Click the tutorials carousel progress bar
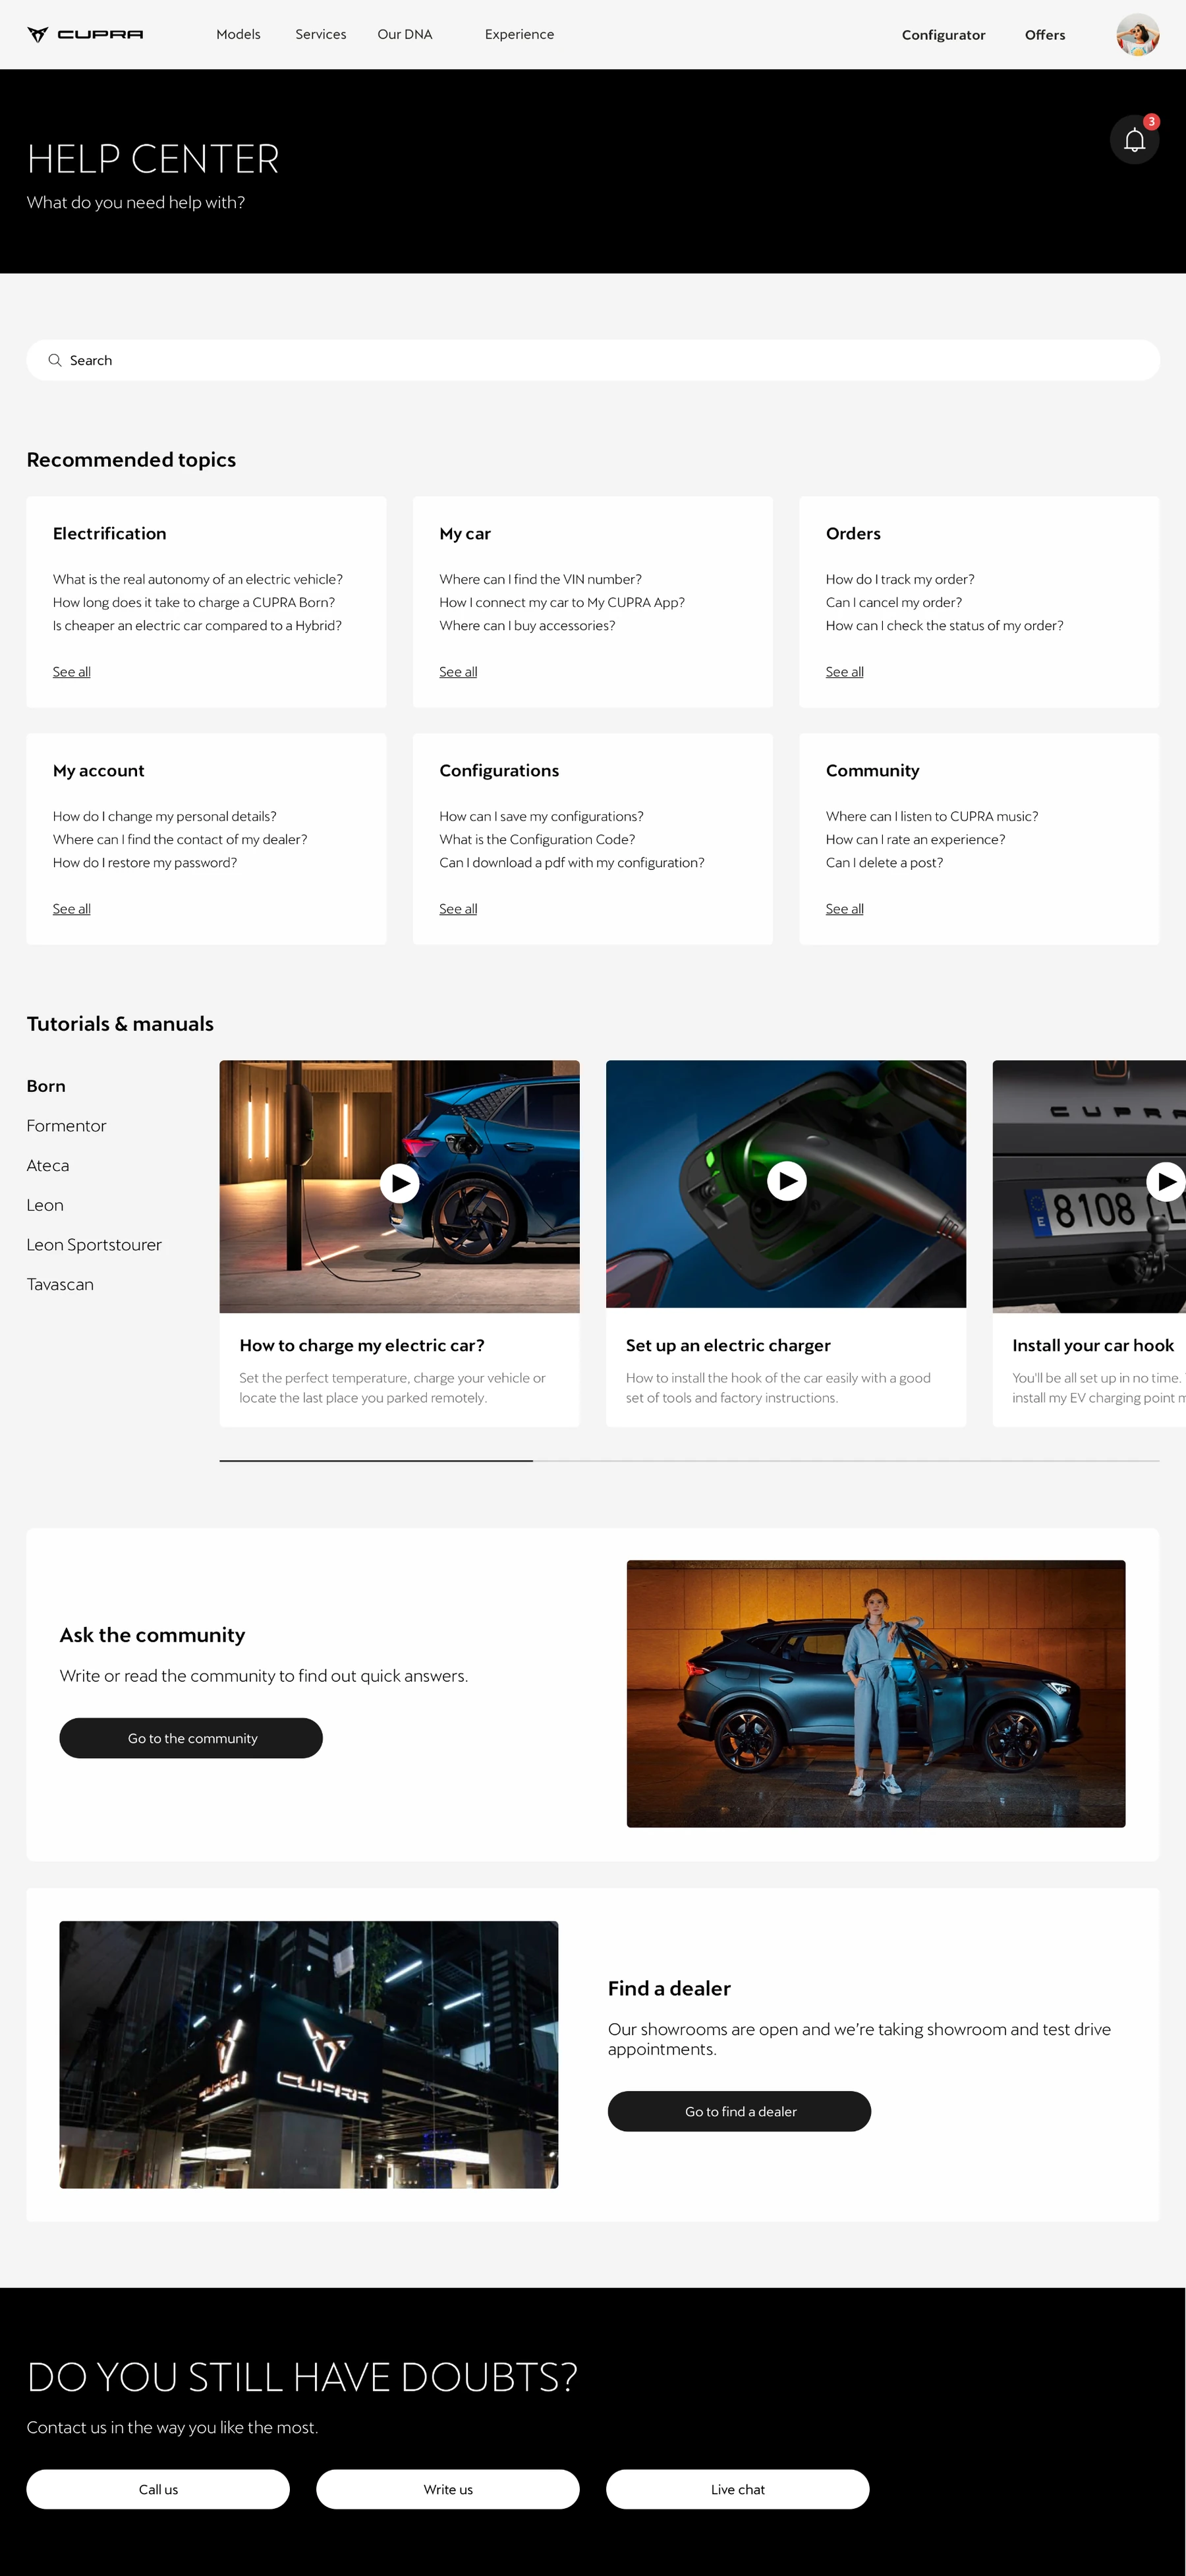 point(689,1461)
